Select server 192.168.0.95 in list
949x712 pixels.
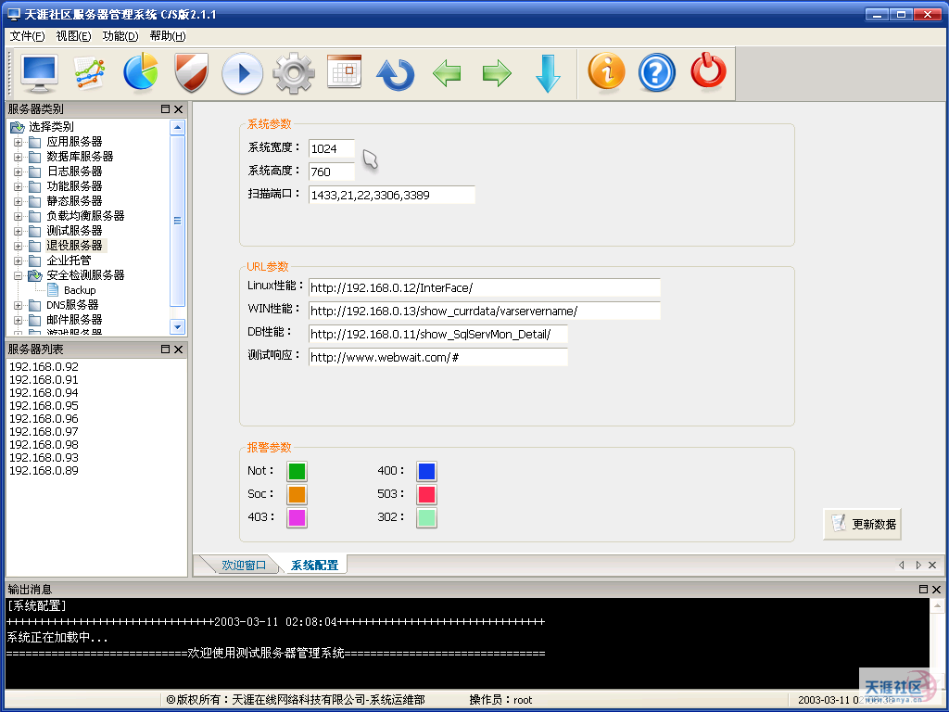click(44, 406)
